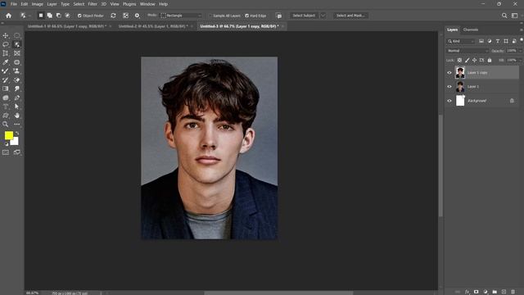The height and width of the screenshot is (295, 524).
Task: Enable Sample All Layers checkbox
Action: click(x=211, y=16)
